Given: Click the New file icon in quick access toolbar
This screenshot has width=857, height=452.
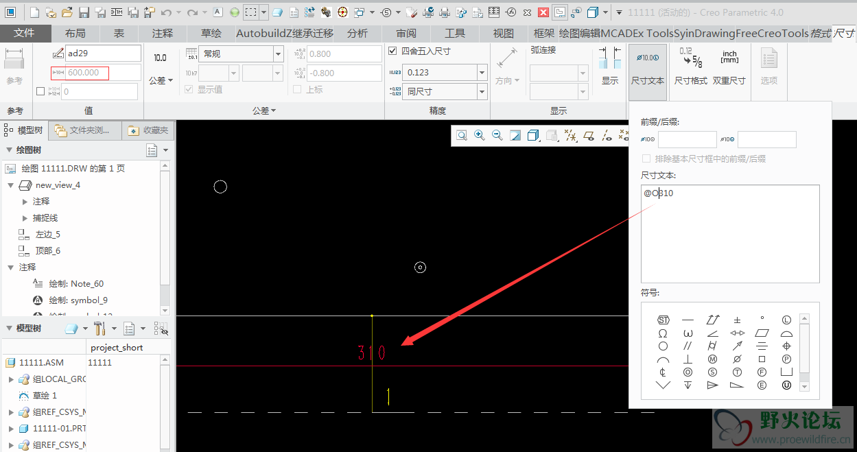Looking at the screenshot, I should [35, 12].
